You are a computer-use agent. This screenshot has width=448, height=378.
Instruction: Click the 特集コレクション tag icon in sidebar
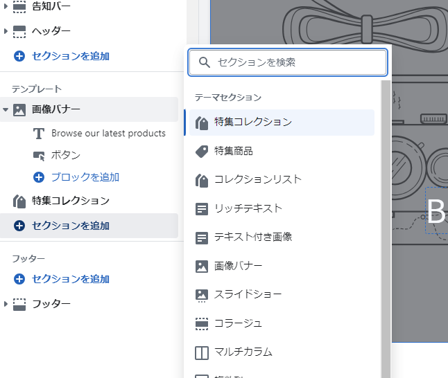click(19, 201)
